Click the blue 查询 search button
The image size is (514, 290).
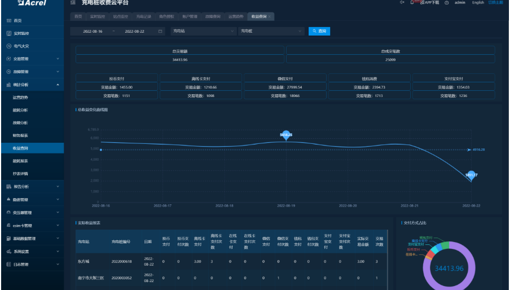[x=319, y=31]
